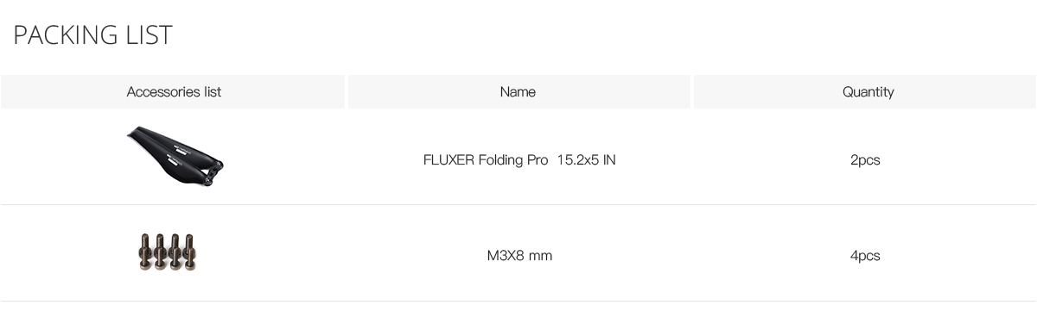The height and width of the screenshot is (330, 1037).
Task: Click the PACKING LIST heading
Action: click(x=93, y=35)
